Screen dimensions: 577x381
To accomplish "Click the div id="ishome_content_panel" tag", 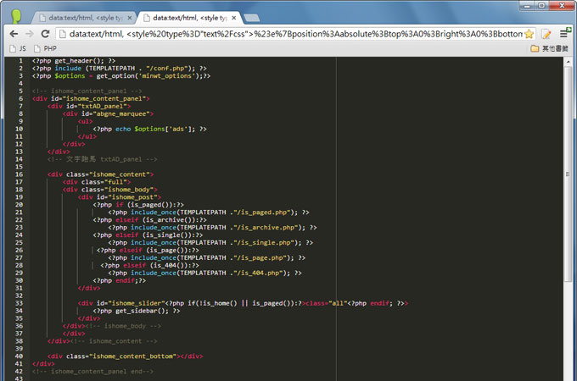I will coord(91,99).
